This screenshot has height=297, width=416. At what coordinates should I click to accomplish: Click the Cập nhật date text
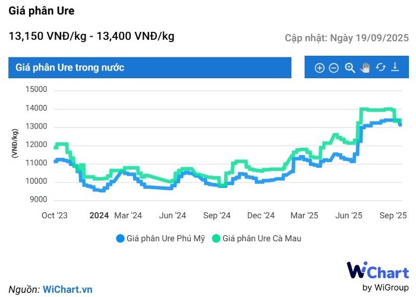pyautogui.click(x=346, y=38)
